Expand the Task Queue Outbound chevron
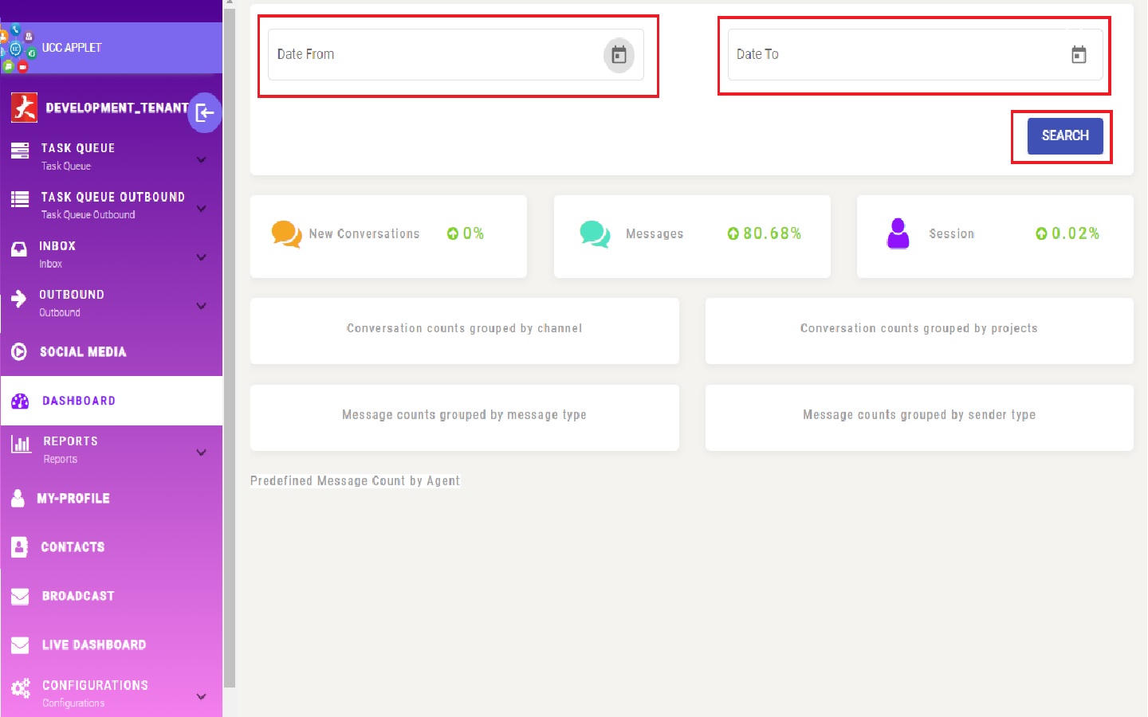1148x717 pixels. [x=202, y=208]
